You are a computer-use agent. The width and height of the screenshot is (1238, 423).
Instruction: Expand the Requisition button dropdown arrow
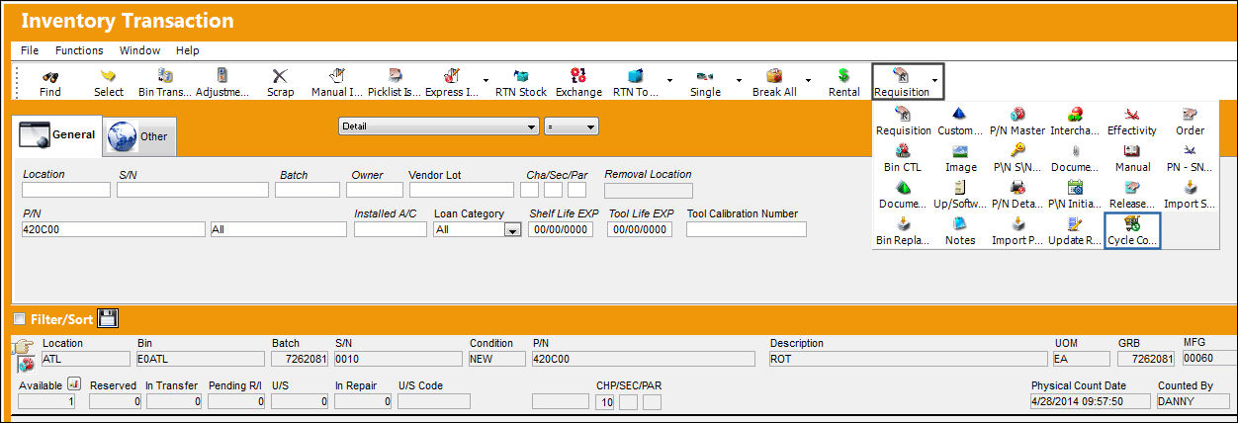pos(936,82)
